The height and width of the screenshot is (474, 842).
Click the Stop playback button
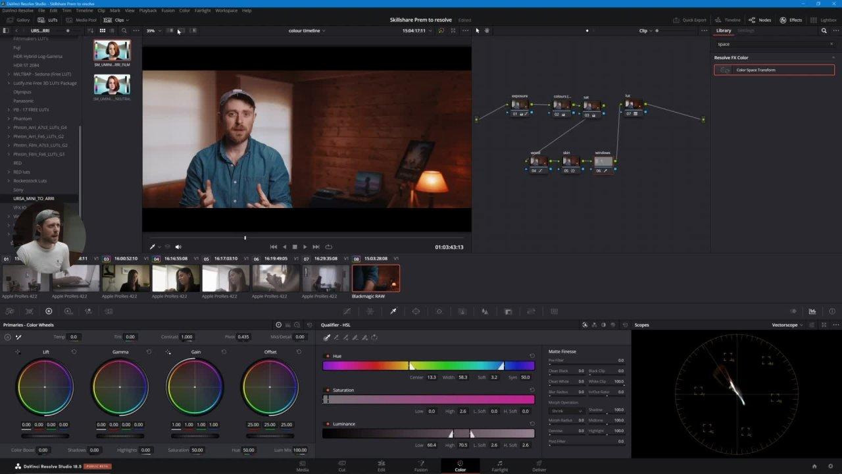click(x=295, y=247)
